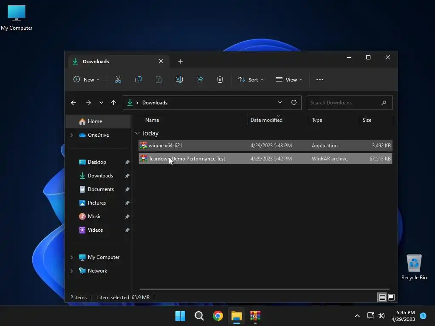The height and width of the screenshot is (326, 435).
Task: Click Downloads in the address bar
Action: click(155, 103)
